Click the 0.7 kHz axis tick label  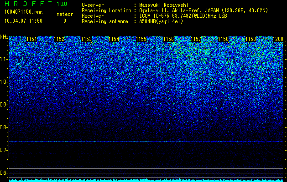coord(4,150)
